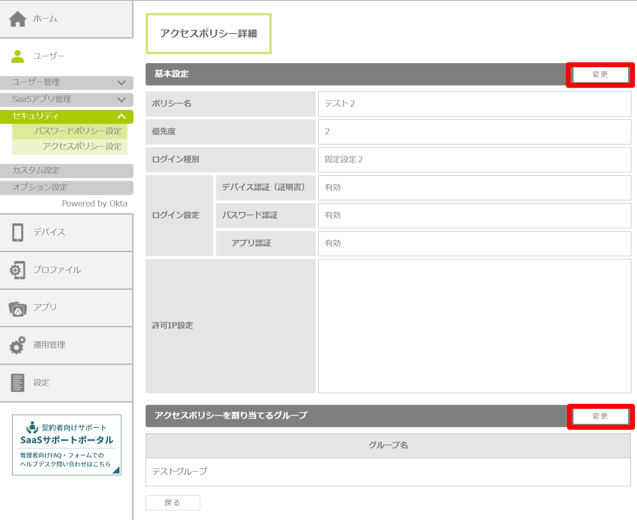Click the テストグループ row
Image resolution: width=637 pixels, height=520 pixels.
[x=388, y=471]
